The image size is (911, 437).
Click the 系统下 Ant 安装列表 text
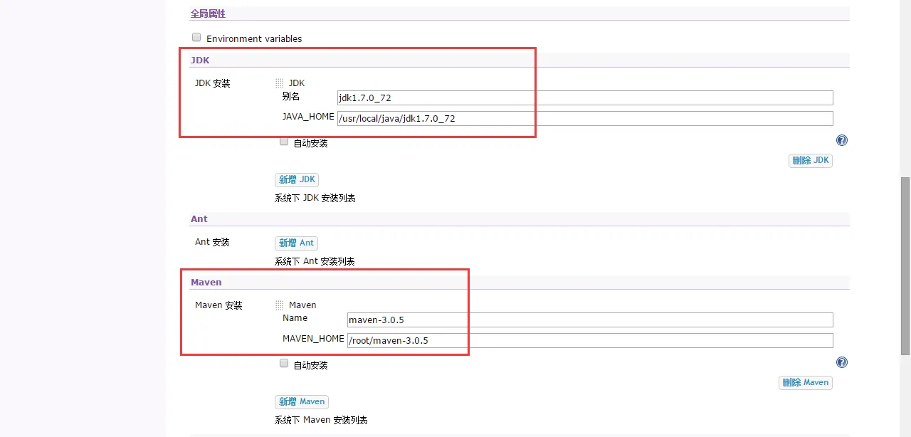[315, 262]
